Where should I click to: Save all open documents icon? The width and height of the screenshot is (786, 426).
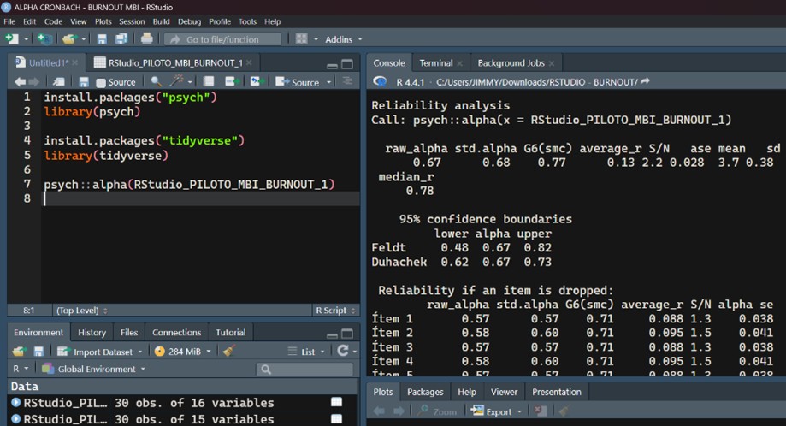(121, 39)
